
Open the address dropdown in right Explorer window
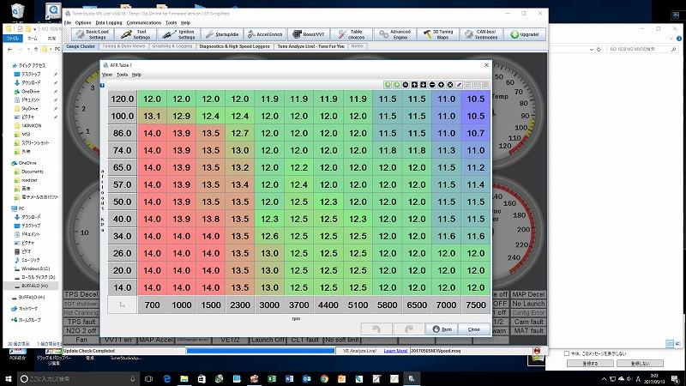592,50
